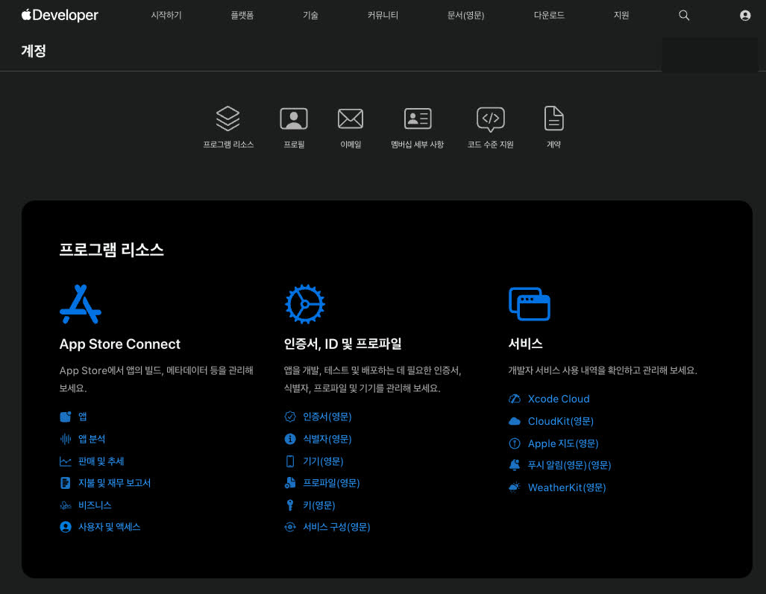This screenshot has height=594, width=766.
Task: Click the key icon beside 키(영문)
Action: 290,505
